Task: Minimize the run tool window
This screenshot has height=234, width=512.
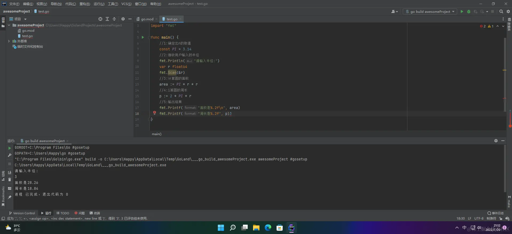Action: 503,141
